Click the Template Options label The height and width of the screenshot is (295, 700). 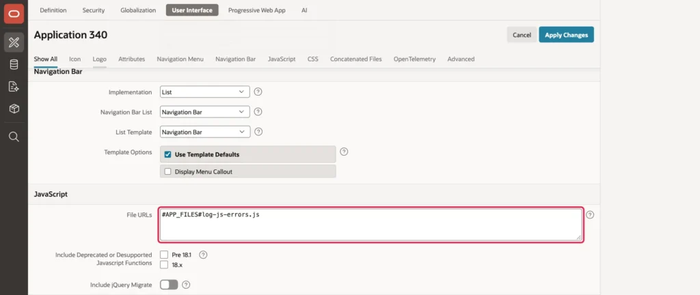click(128, 152)
